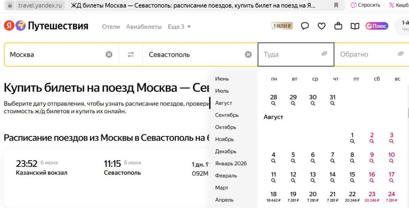
Task: Click the calendar scrollbar handle
Action: click(x=408, y=113)
